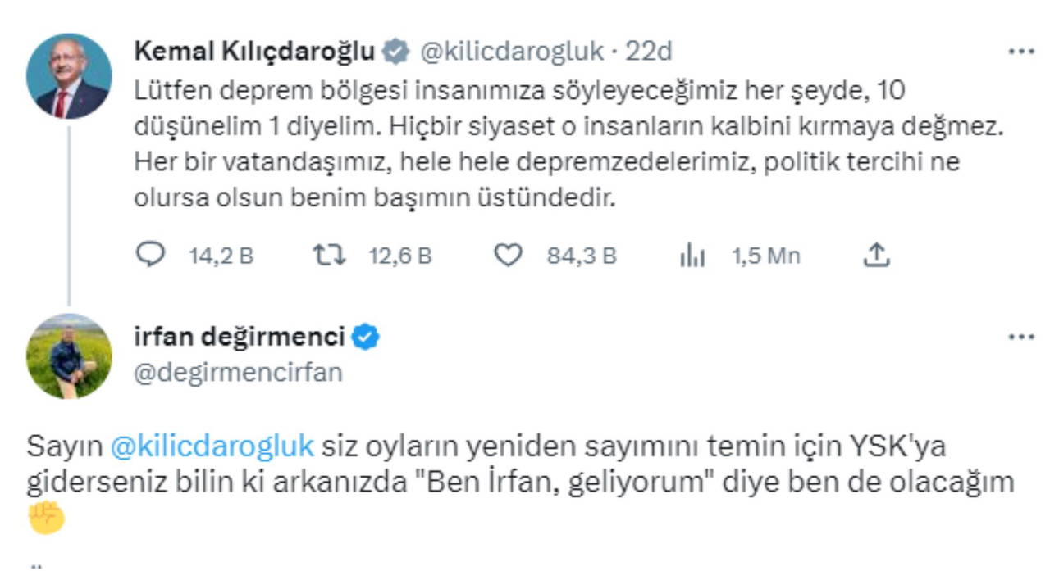Click the 12,6 B retweet count
Screen dimensions: 1050x571
point(399,256)
